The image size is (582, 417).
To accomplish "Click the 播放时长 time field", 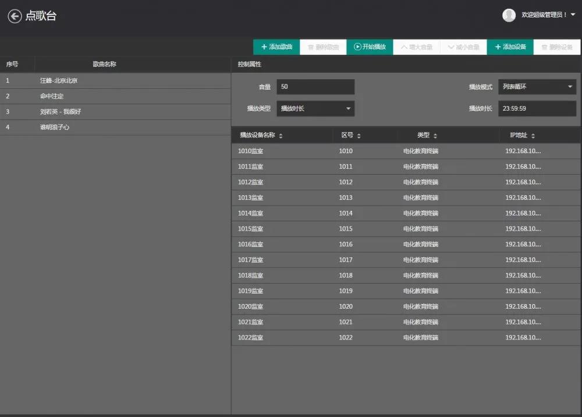I will point(537,108).
